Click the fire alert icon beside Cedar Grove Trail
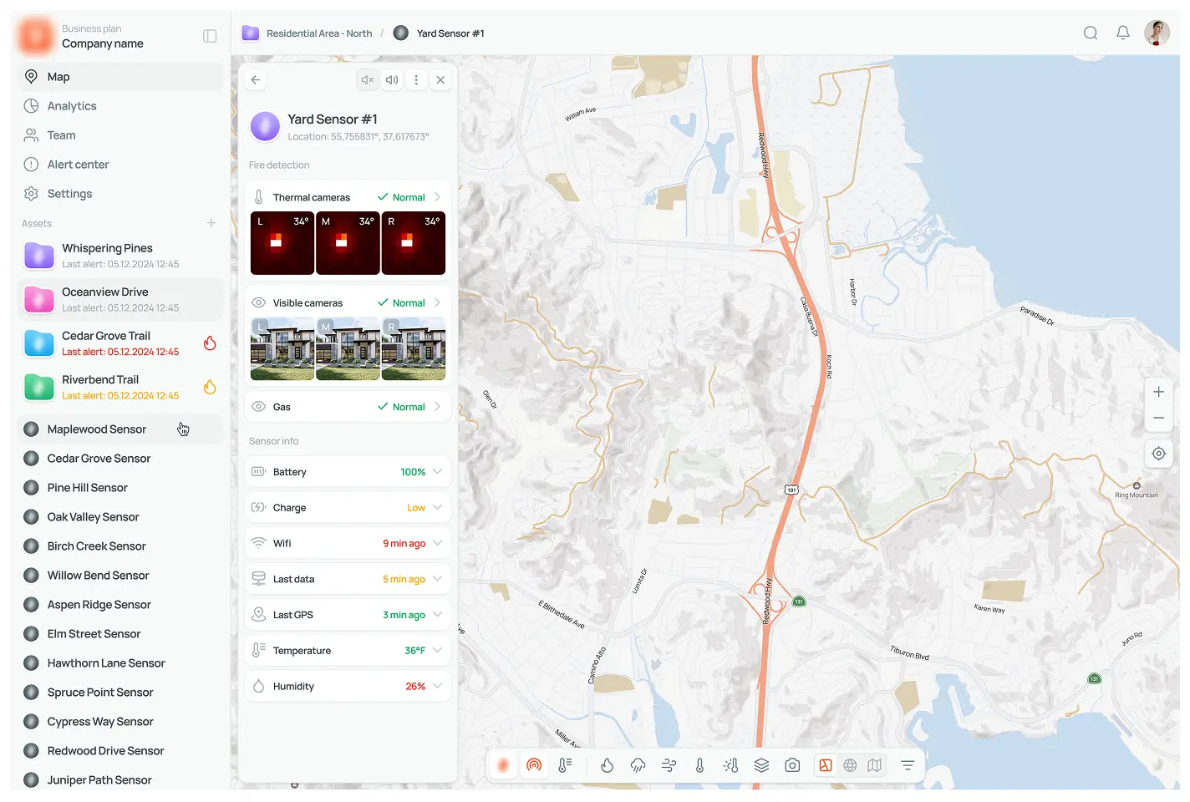This screenshot has height=802, width=1190. (210, 343)
